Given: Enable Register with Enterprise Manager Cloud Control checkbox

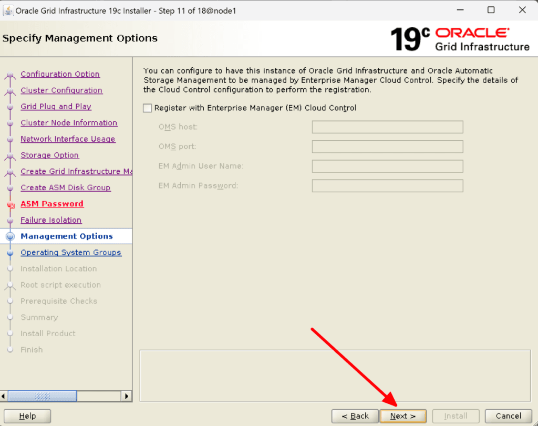Looking at the screenshot, I should pyautogui.click(x=147, y=108).
